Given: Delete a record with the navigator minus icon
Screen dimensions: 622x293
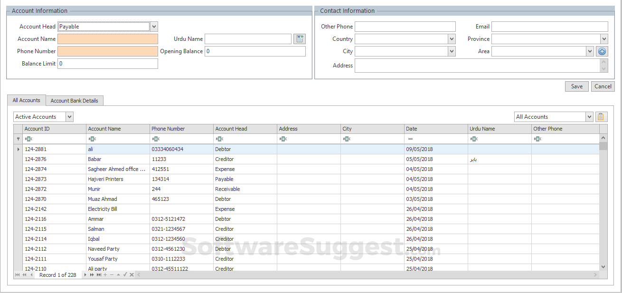Looking at the screenshot, I should (112, 274).
